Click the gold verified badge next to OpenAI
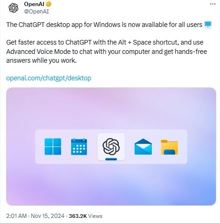The height and width of the screenshot is (223, 220). [48, 4]
